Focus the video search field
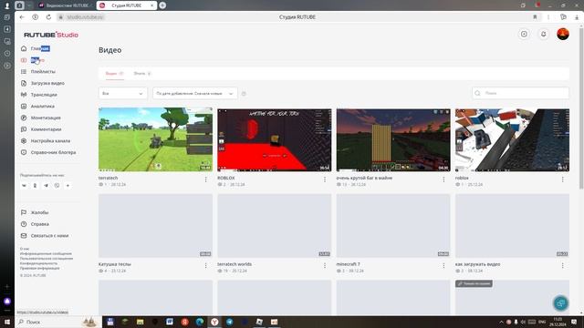The image size is (584, 328). [x=520, y=93]
